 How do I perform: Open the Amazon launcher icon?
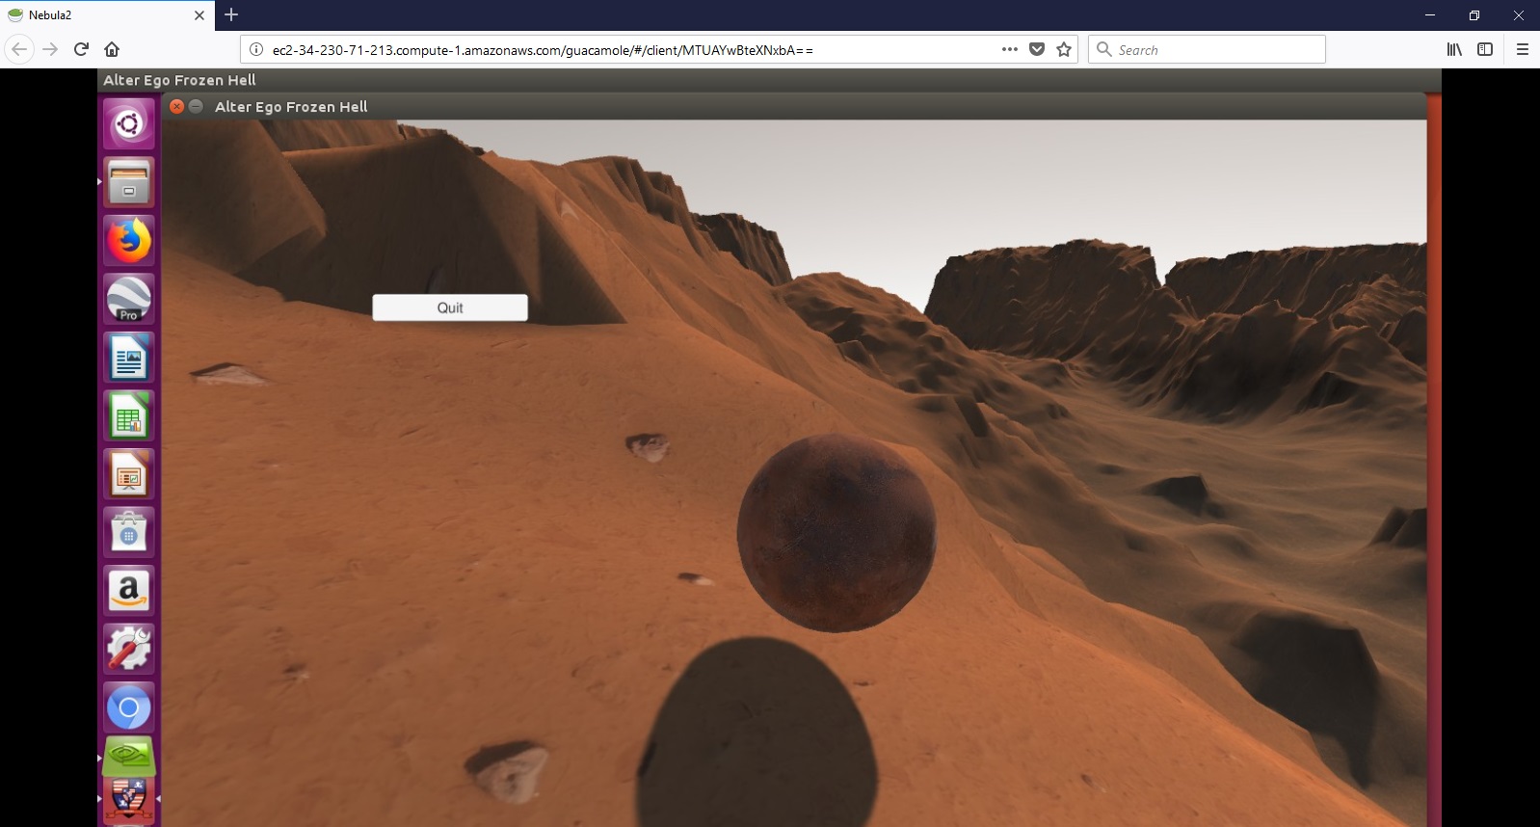129,591
